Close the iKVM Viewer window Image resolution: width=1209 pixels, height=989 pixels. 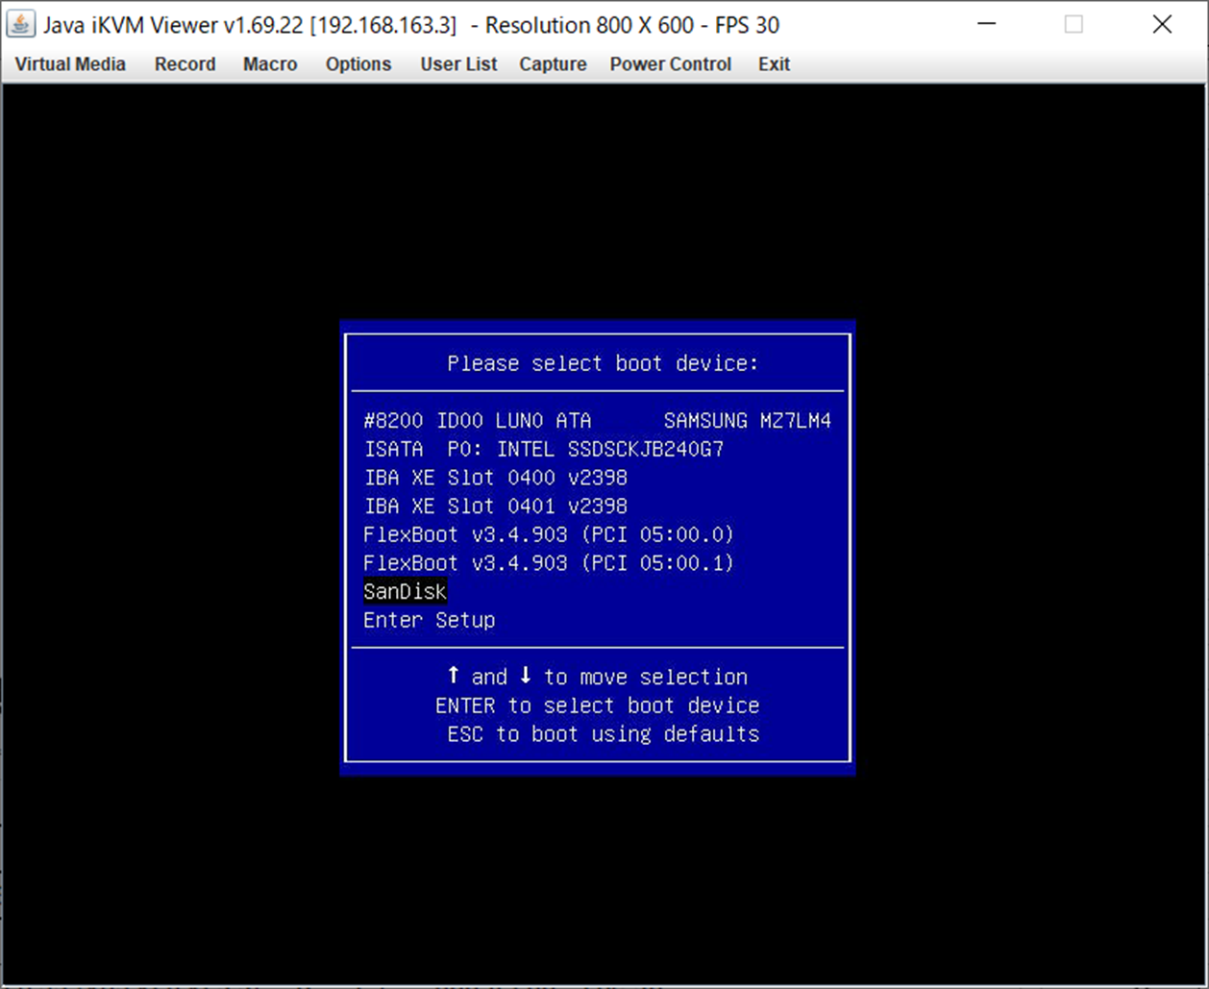click(1162, 24)
